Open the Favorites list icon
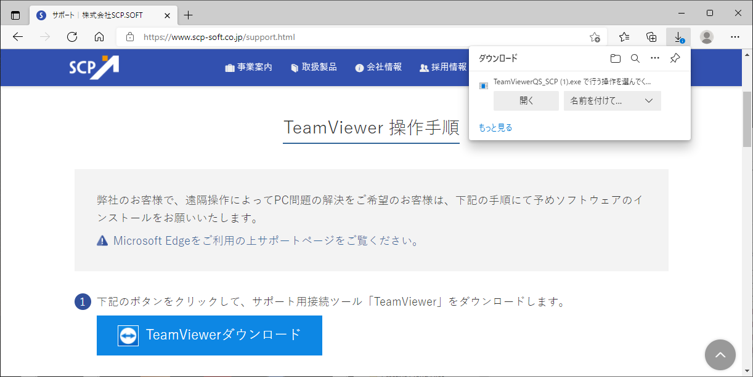The width and height of the screenshot is (753, 377). 624,37
